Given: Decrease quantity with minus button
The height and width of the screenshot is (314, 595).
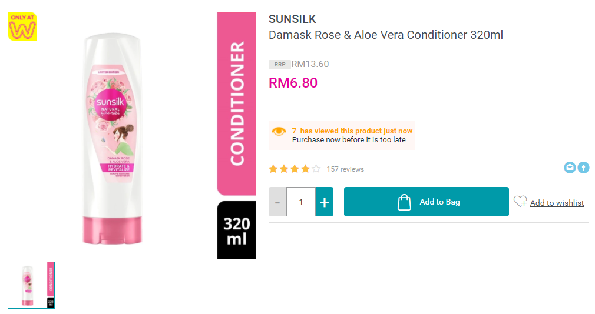Looking at the screenshot, I should pyautogui.click(x=277, y=202).
